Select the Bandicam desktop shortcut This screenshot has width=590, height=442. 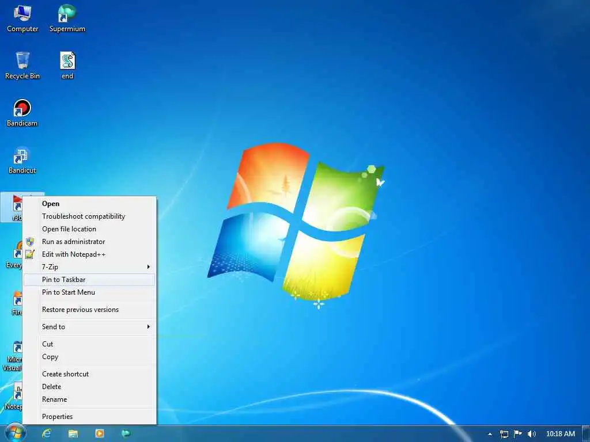(x=22, y=113)
